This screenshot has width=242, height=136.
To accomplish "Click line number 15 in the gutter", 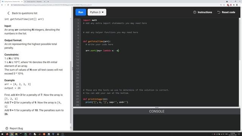I will click(x=78, y=63).
